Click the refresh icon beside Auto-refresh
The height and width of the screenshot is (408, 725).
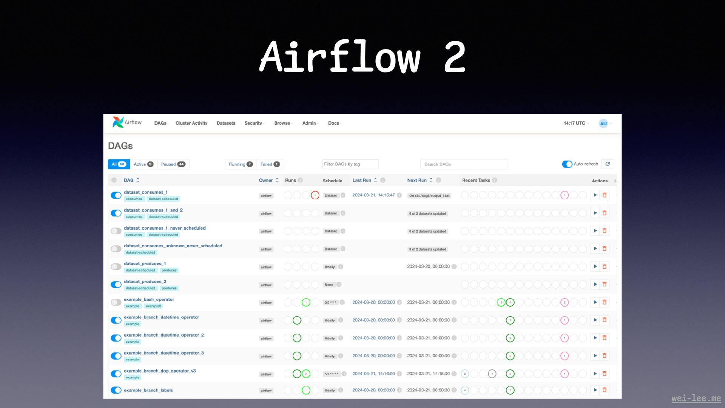tap(608, 164)
